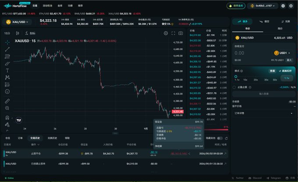This screenshot has height=182, width=298.
Task: Enable the 止盈止损 take-profit/stop-loss checkbox
Action: pyautogui.click(x=234, y=87)
